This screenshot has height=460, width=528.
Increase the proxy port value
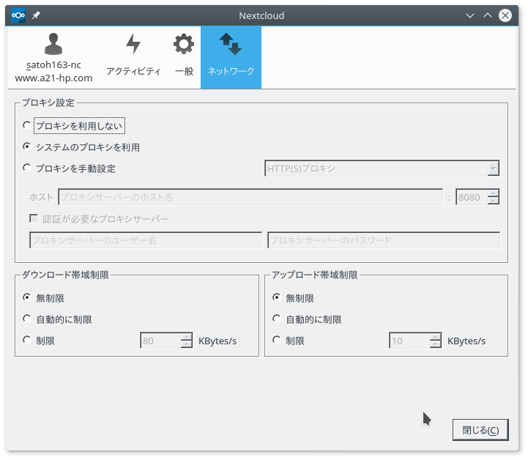tap(494, 193)
